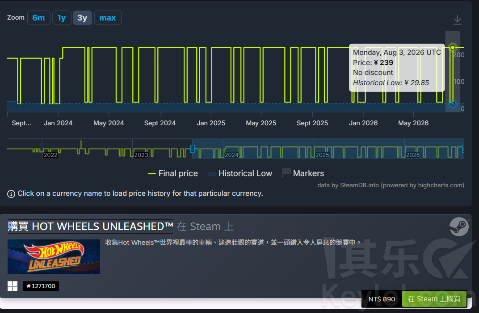Set chart zoom to 1y
This screenshot has height=313, width=479.
62,18
